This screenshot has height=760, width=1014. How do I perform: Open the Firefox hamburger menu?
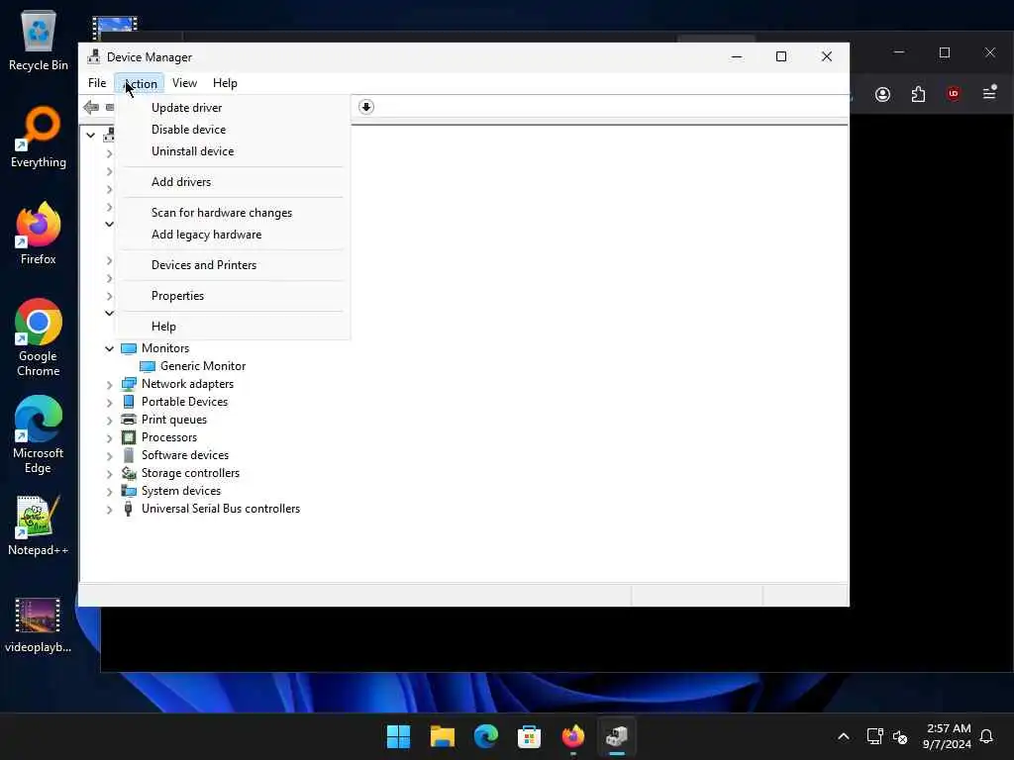(x=989, y=94)
